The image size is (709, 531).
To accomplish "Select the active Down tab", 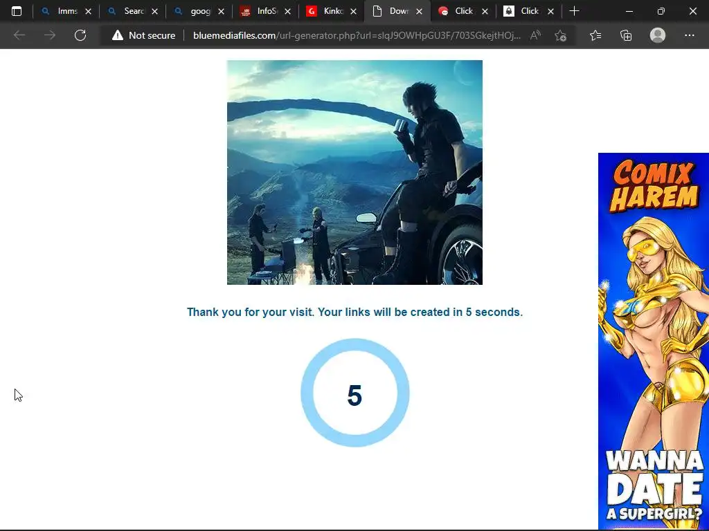I will (x=397, y=11).
